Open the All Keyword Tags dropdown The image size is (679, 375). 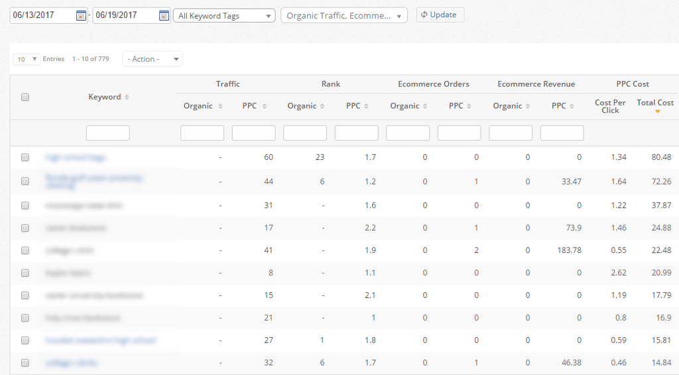[224, 16]
